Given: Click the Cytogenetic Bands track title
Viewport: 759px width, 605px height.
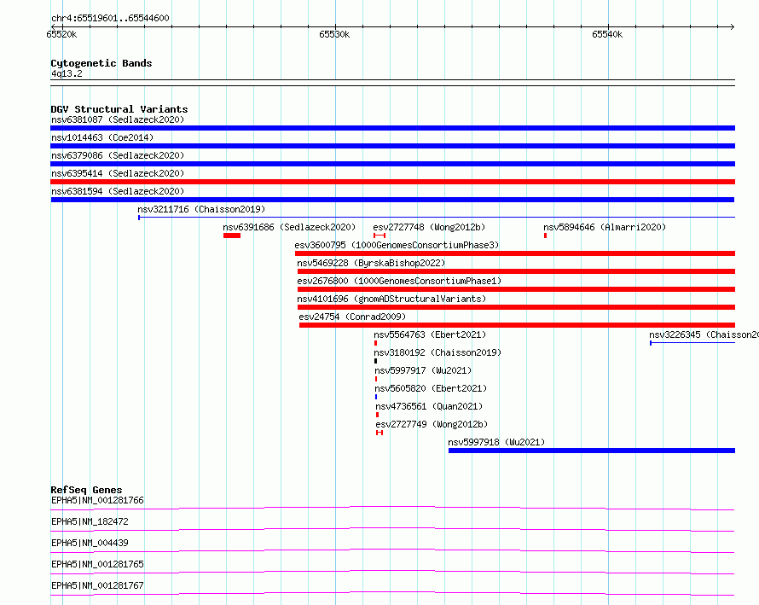Looking at the screenshot, I should pos(101,63).
